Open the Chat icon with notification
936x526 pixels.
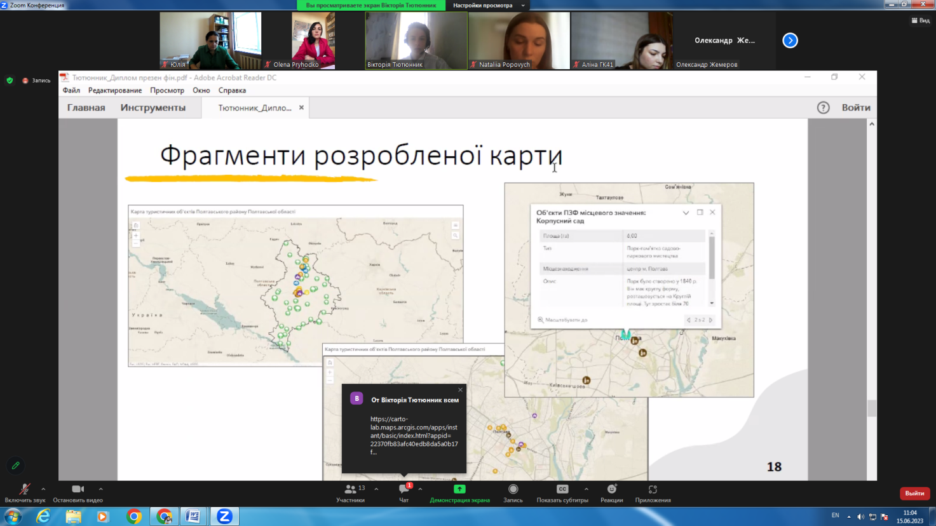click(x=404, y=490)
